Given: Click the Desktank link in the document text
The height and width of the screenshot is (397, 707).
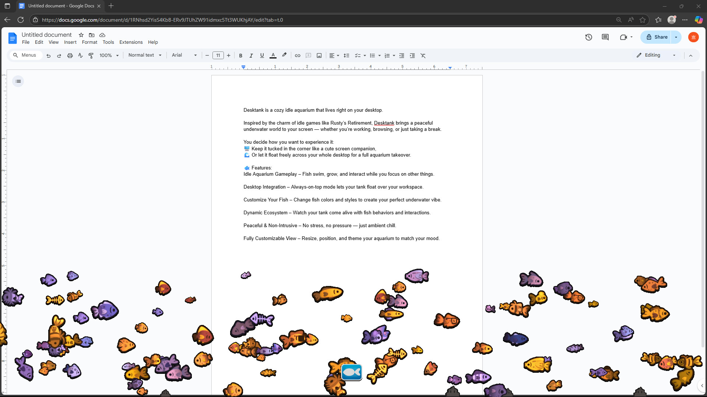Looking at the screenshot, I should pyautogui.click(x=384, y=123).
